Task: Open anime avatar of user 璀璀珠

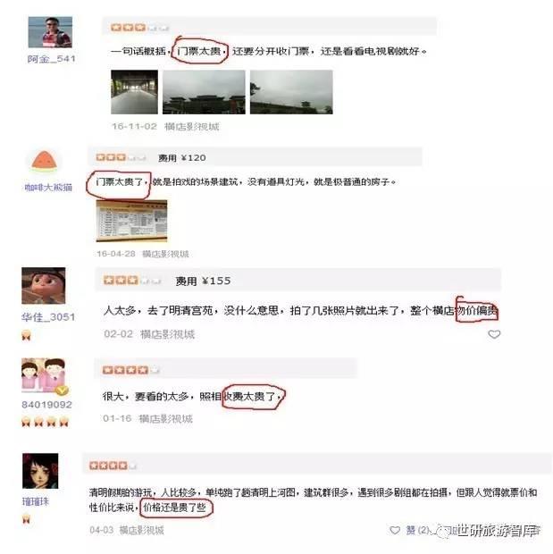Action: tap(40, 471)
